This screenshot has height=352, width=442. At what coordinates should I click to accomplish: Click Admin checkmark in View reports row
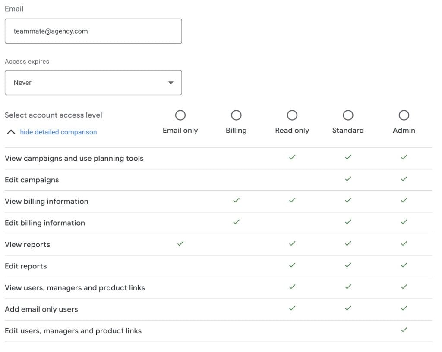404,243
